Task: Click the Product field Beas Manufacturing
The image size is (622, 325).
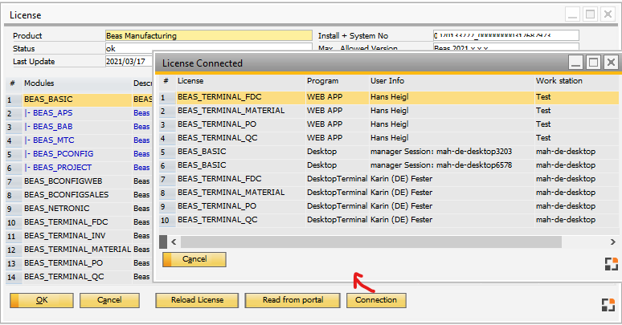Action: point(207,35)
